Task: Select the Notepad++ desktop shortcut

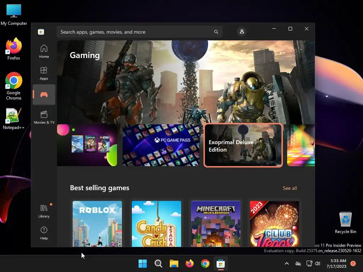Action: [x=14, y=118]
